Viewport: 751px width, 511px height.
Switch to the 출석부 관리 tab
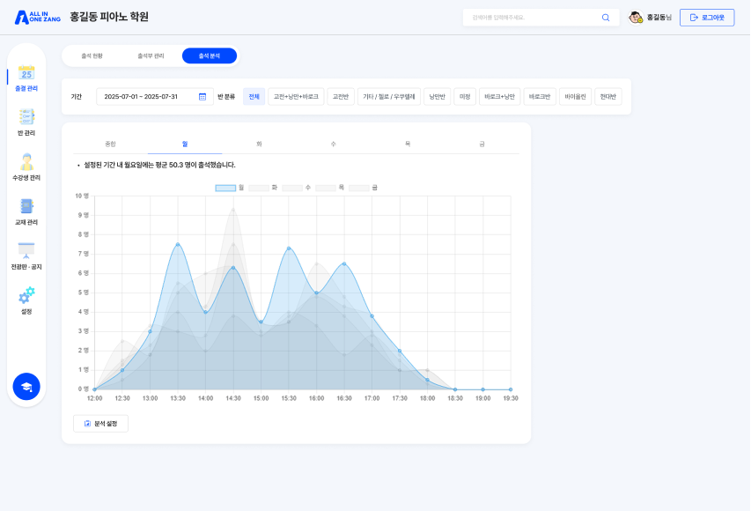151,56
